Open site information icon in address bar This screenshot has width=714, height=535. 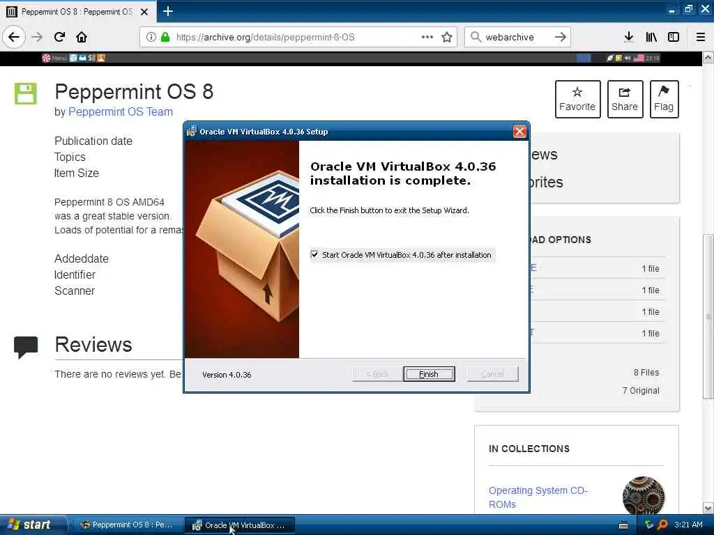[x=151, y=37]
